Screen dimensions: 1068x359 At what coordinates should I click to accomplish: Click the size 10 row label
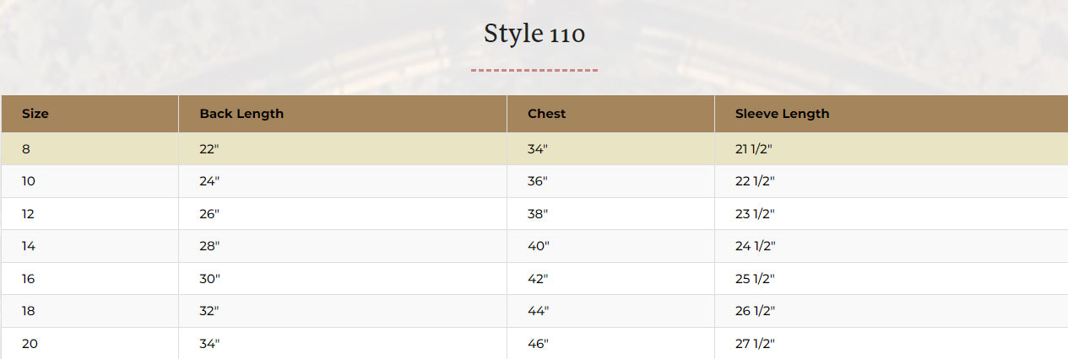coord(29,181)
